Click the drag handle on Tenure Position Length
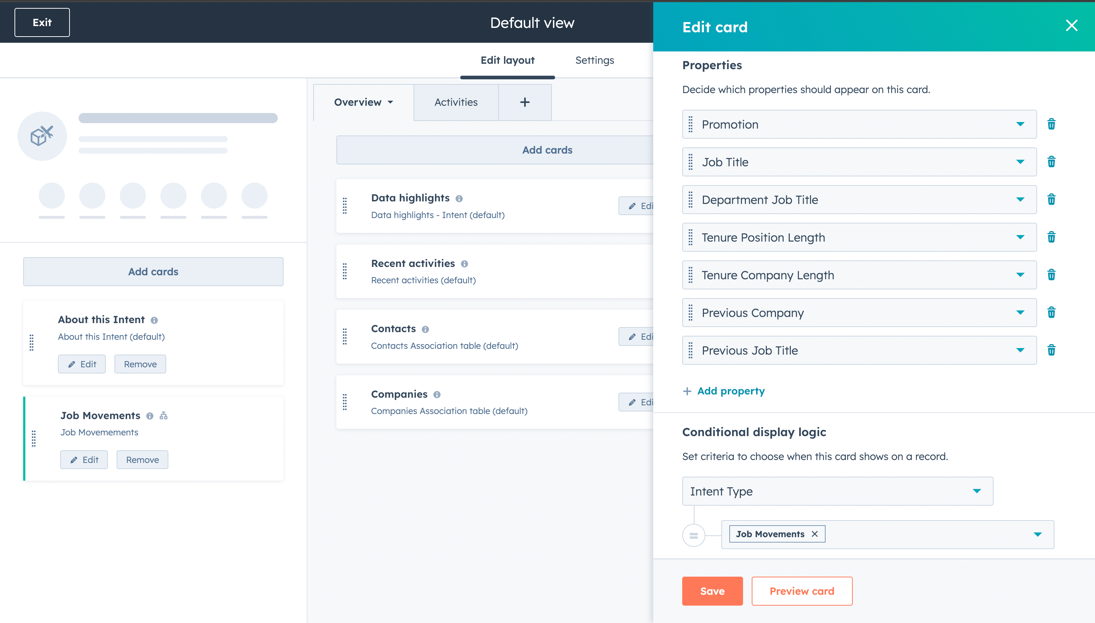Screen dimensions: 1095x623 point(691,237)
